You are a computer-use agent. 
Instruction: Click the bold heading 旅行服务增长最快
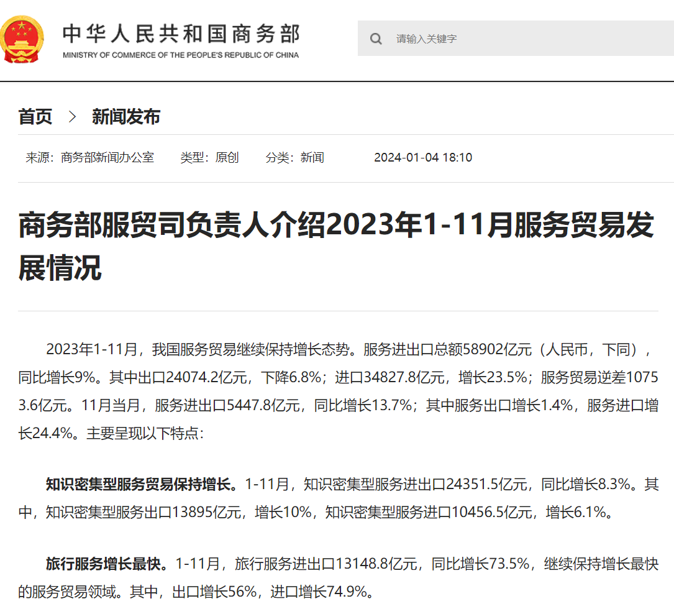pos(106,564)
